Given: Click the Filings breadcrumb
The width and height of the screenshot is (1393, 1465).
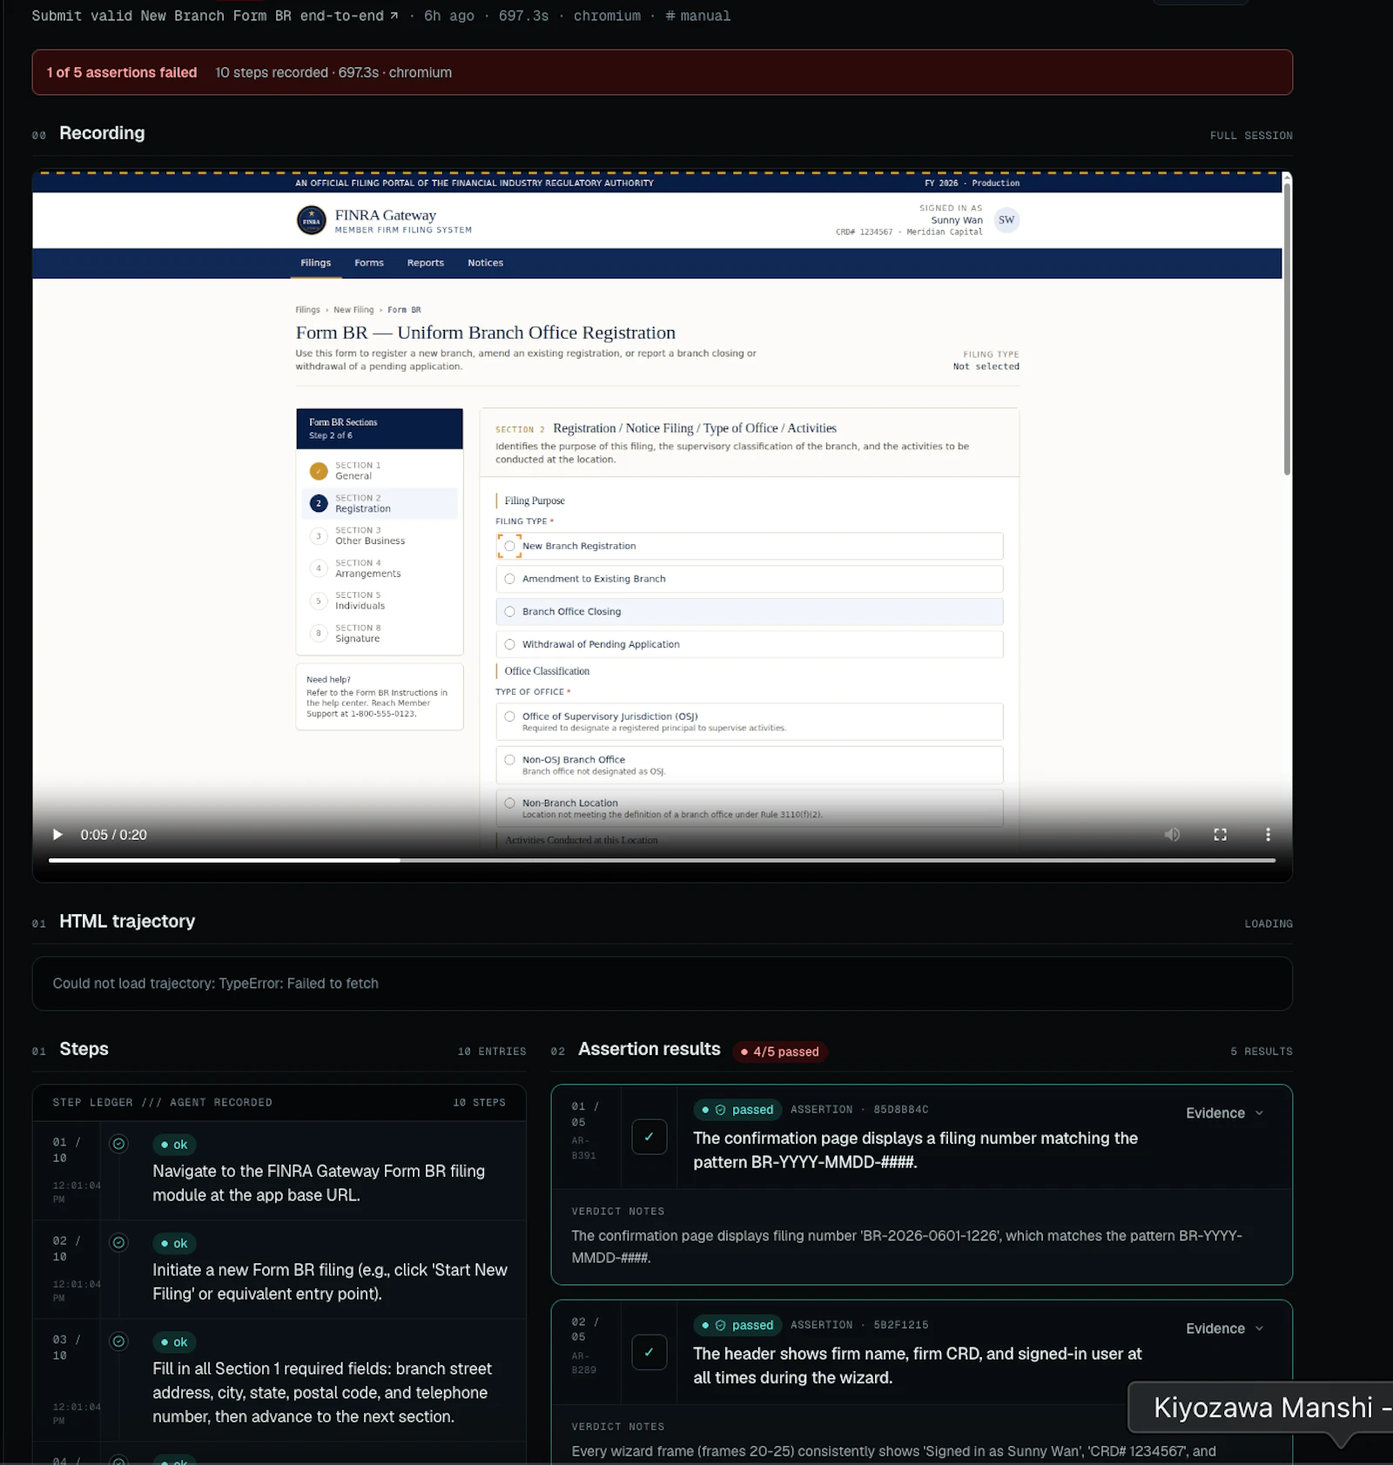Looking at the screenshot, I should (307, 310).
